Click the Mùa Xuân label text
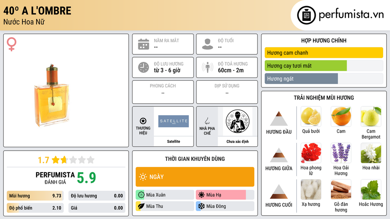The height and width of the screenshot is (219, 390). 156,195
